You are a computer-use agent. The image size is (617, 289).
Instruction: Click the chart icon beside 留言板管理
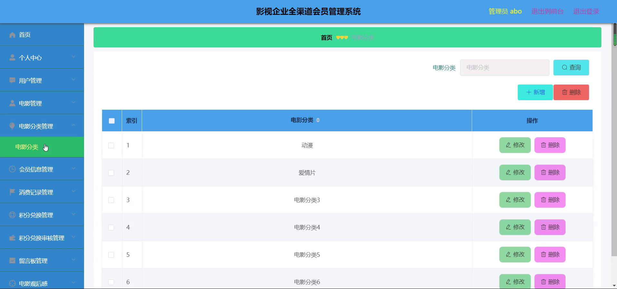click(12, 261)
